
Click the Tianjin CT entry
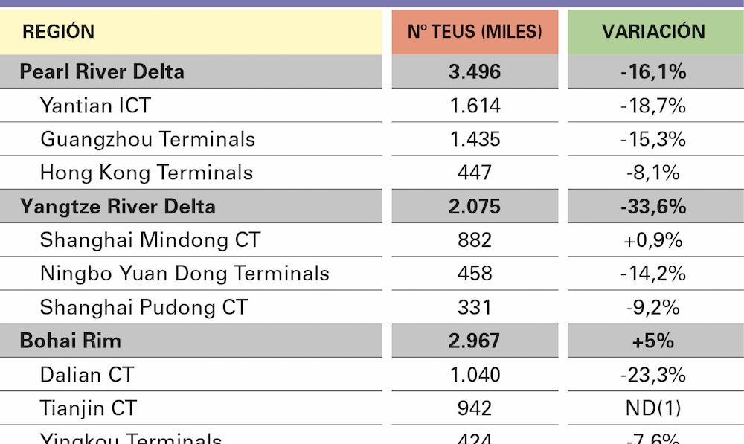click(89, 408)
